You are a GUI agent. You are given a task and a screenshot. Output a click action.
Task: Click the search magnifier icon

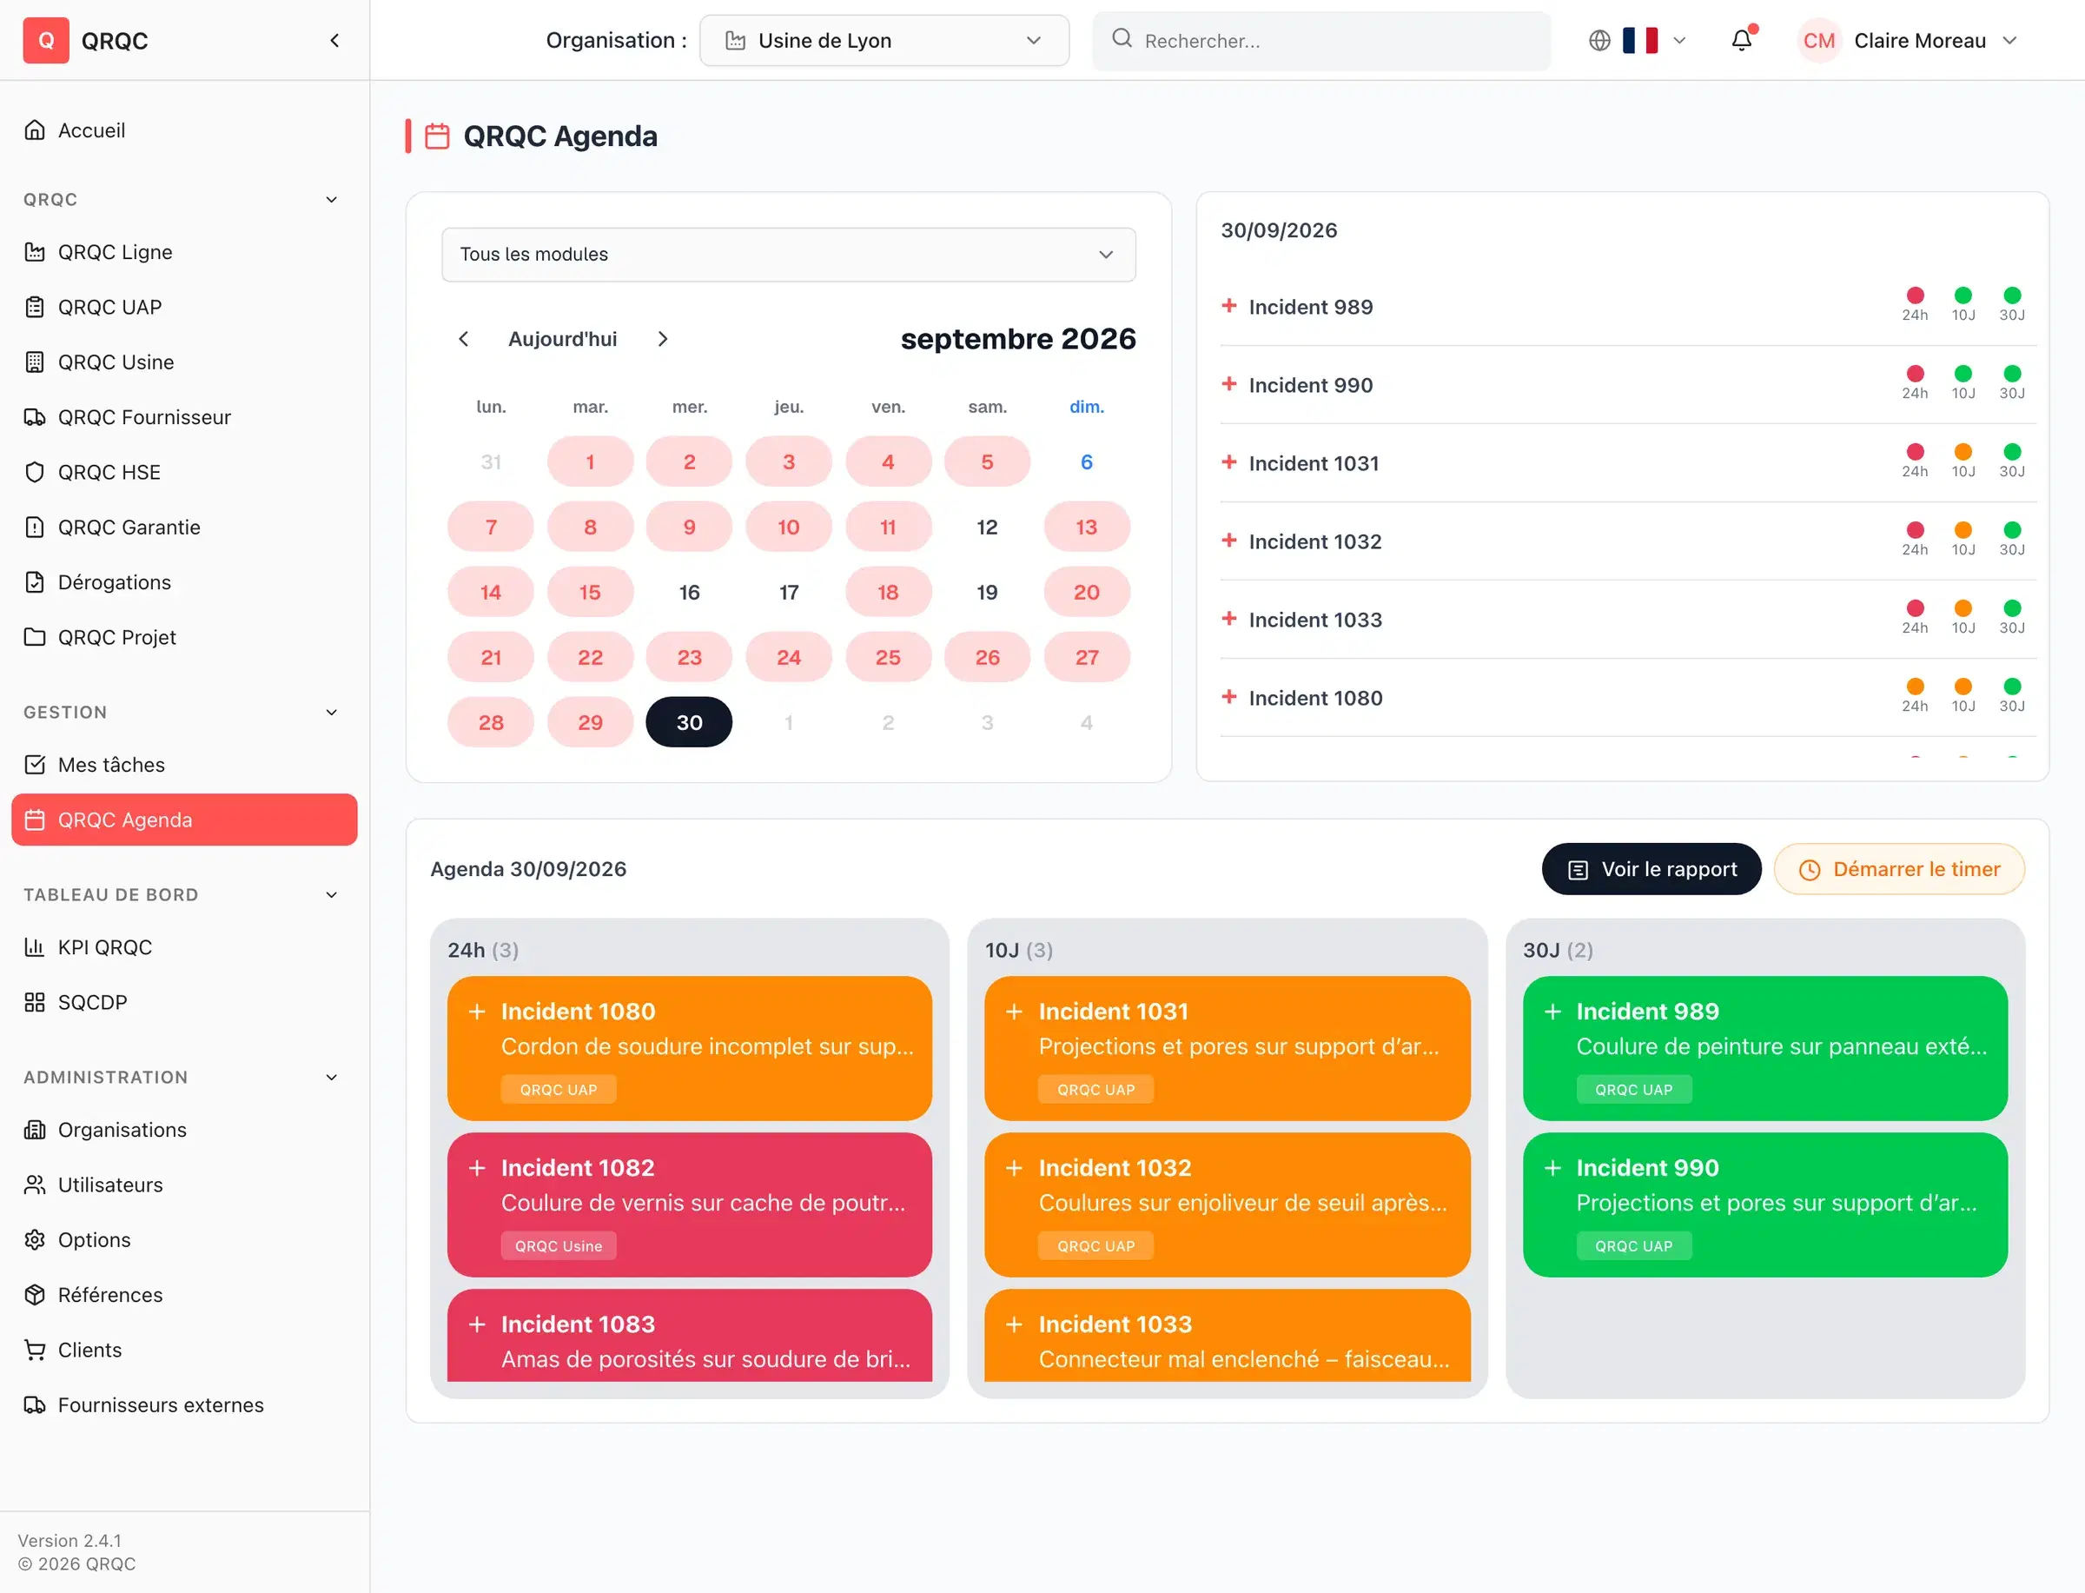(x=1122, y=38)
